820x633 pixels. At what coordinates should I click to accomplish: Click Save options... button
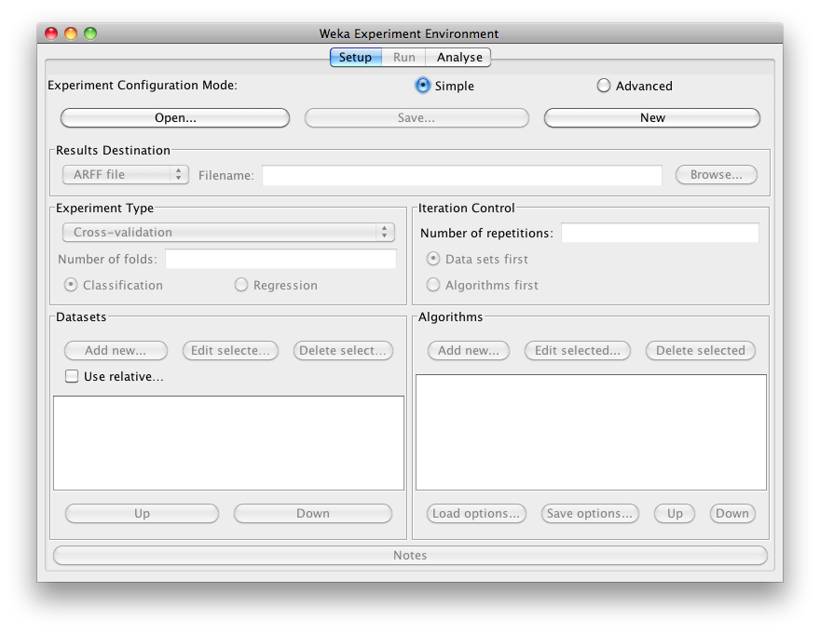tap(590, 514)
